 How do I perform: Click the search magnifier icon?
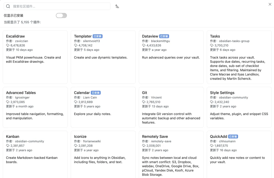click(8, 6)
